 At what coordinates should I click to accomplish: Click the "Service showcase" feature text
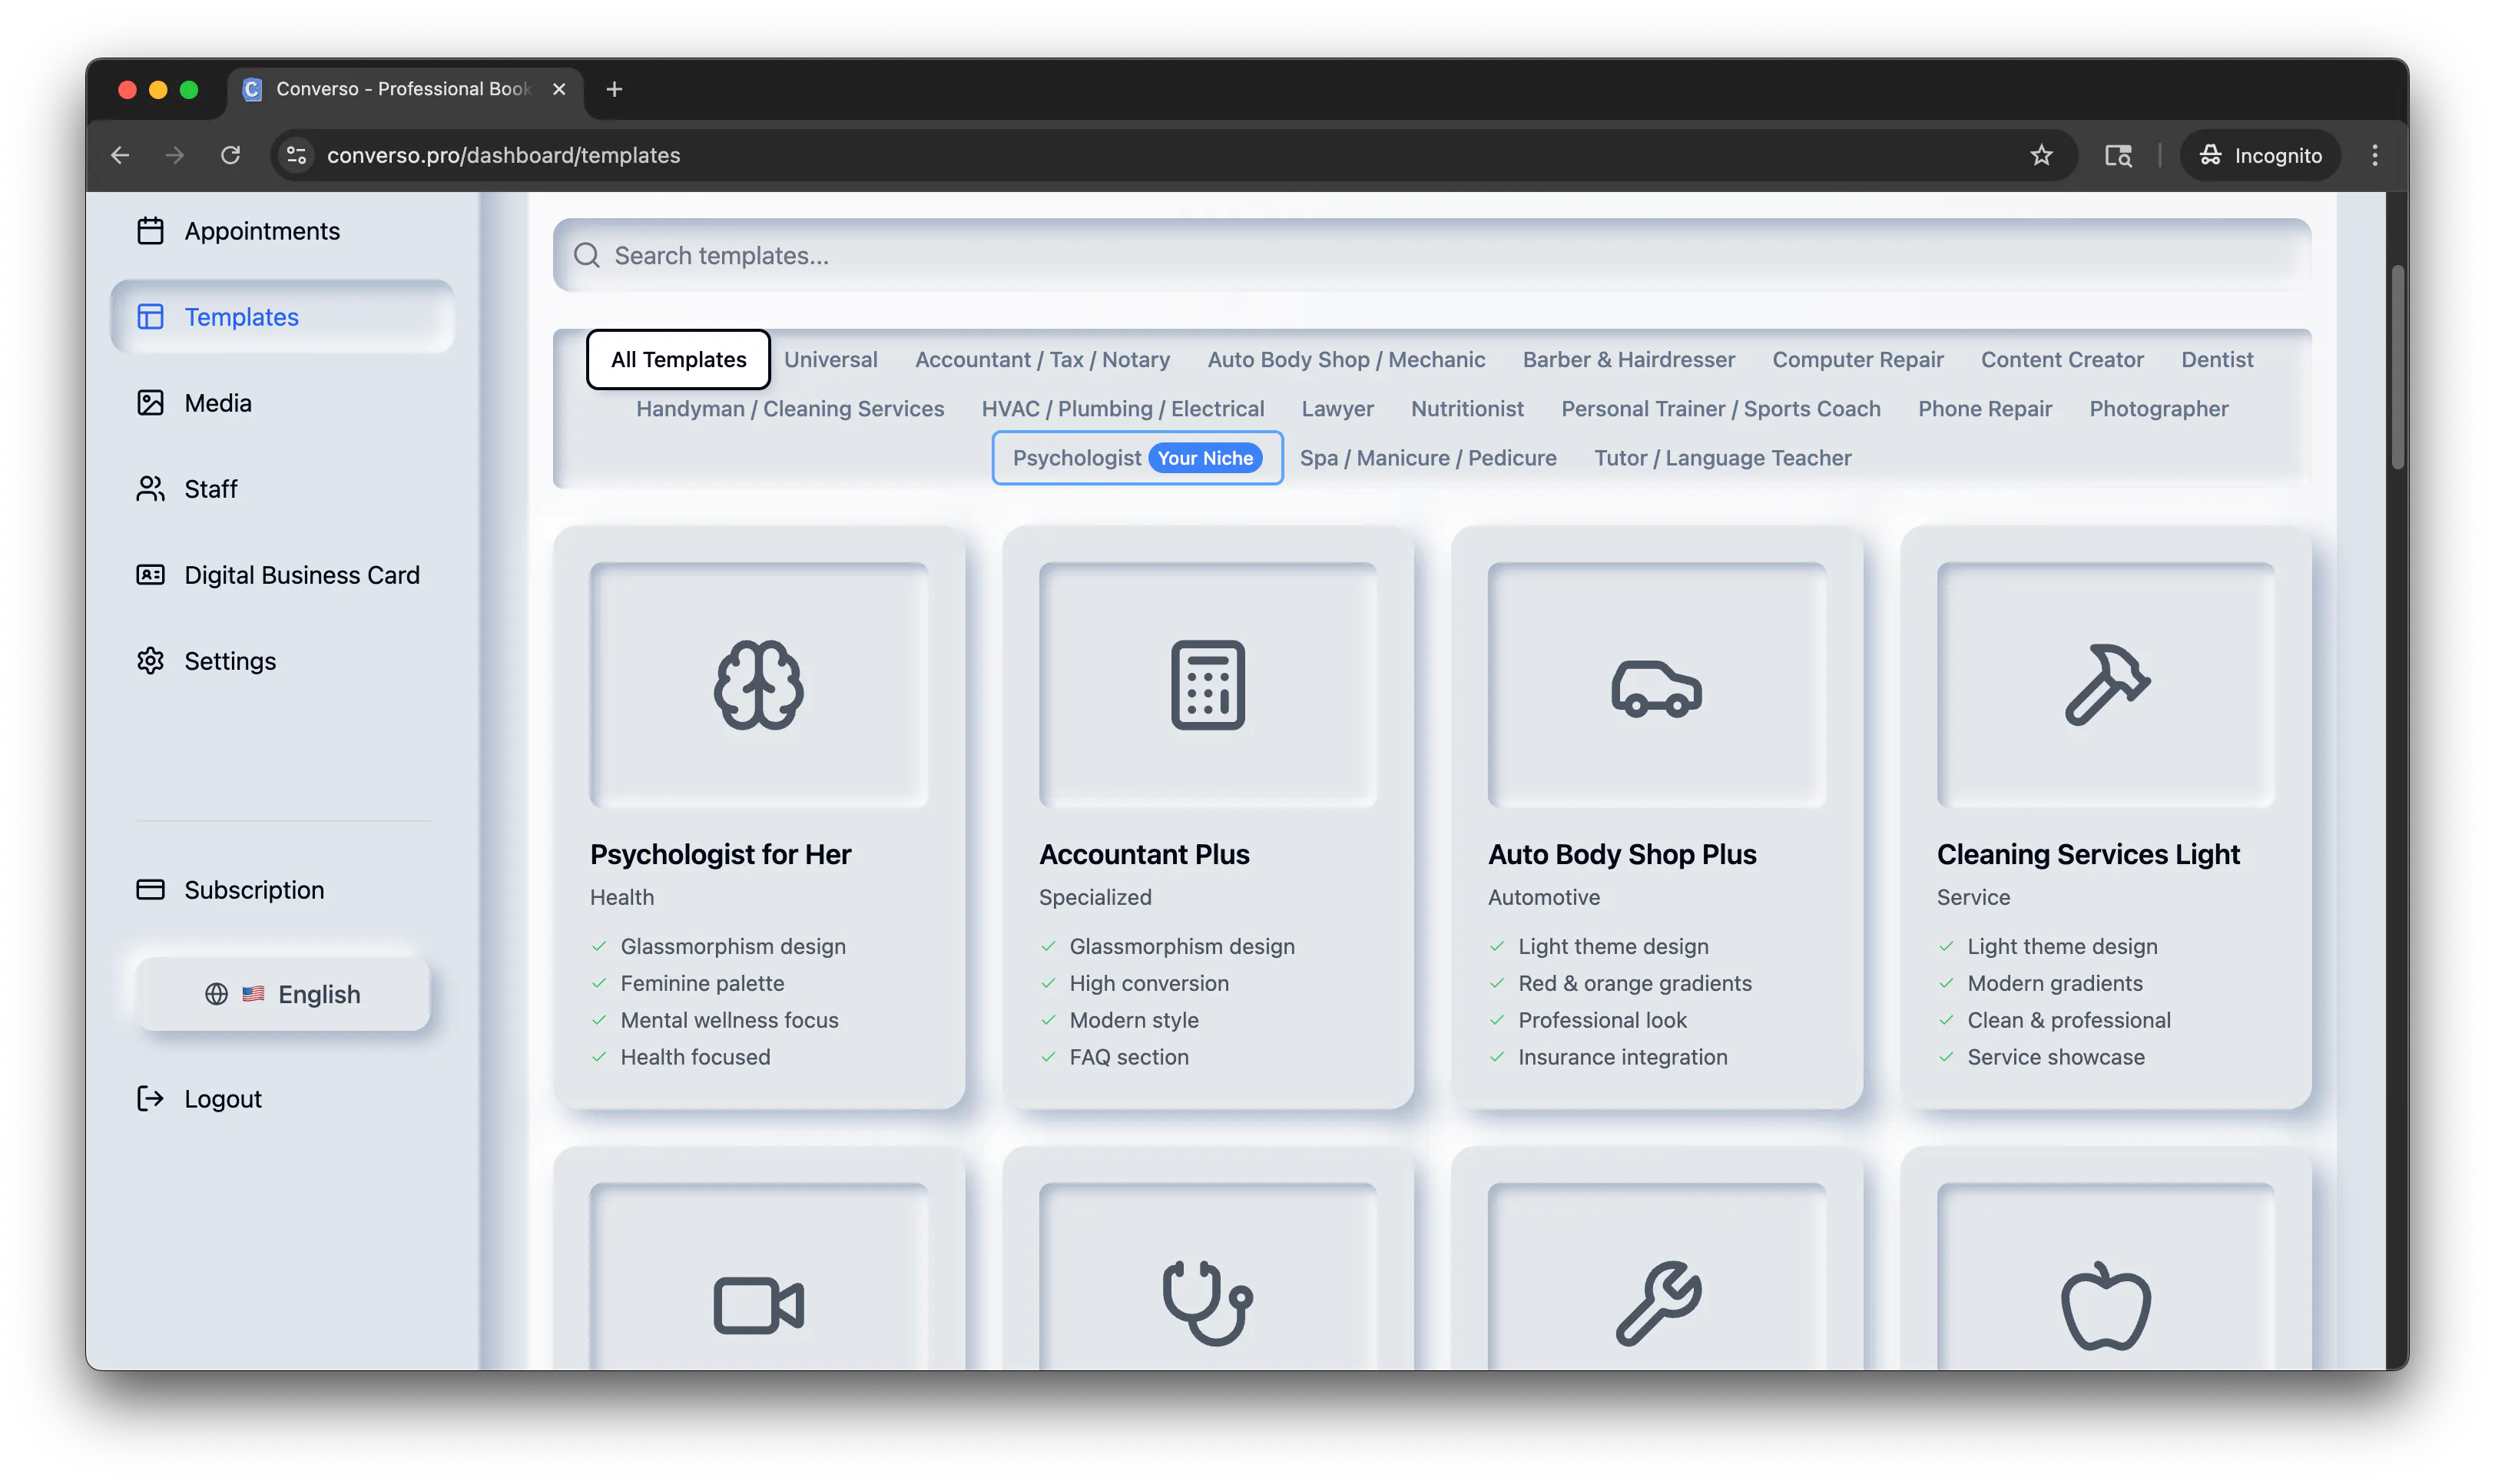[2055, 1057]
